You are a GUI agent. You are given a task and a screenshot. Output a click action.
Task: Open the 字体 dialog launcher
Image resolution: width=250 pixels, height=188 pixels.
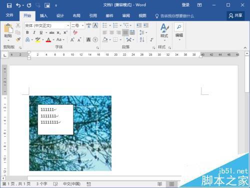click(x=97, y=48)
